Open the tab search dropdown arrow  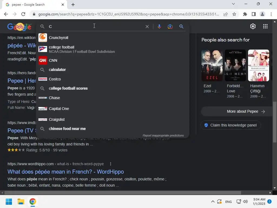tap(233, 4)
